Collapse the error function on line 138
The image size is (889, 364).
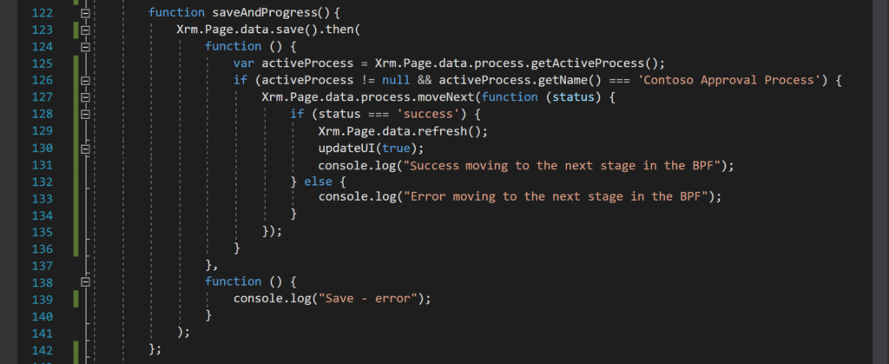[x=85, y=281]
